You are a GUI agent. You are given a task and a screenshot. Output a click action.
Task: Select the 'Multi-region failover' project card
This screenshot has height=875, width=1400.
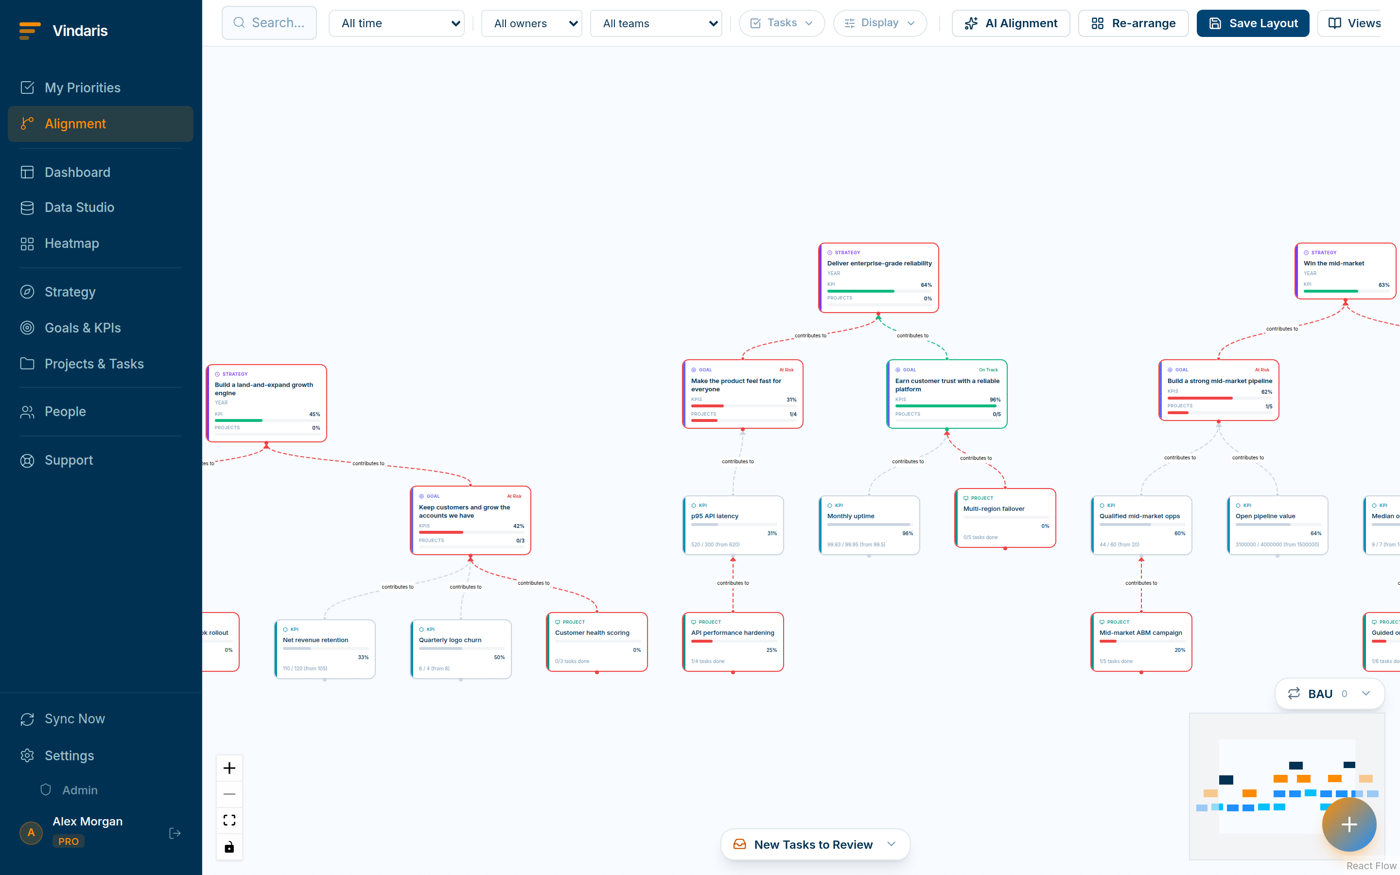pos(1005,518)
